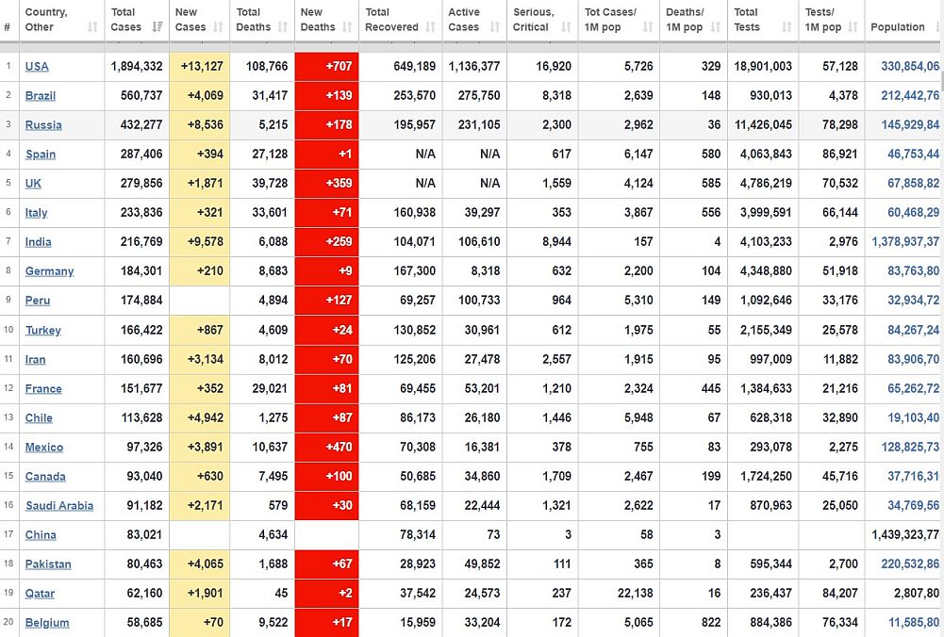Open the Saudi Arabia link
The image size is (944, 637).
coord(59,506)
